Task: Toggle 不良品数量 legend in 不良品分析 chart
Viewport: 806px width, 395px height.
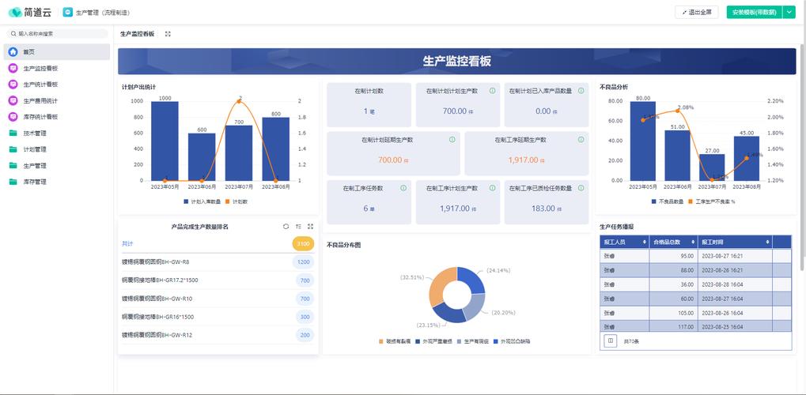Action: 668,202
